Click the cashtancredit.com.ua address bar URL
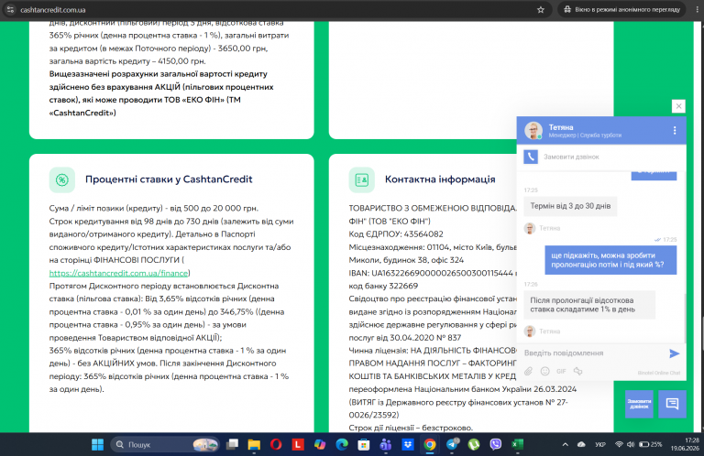 tap(53, 10)
